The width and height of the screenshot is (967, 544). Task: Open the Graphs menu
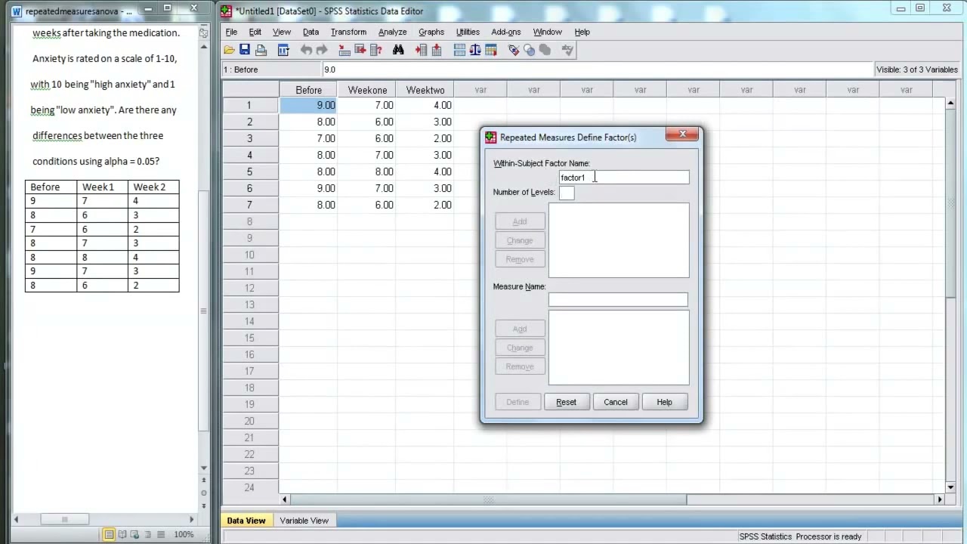(x=431, y=32)
